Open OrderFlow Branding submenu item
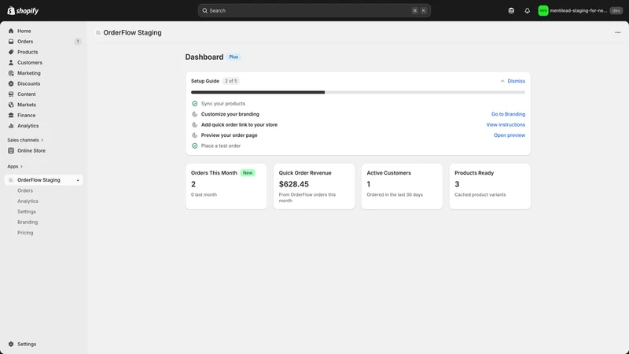This screenshot has height=354, width=629. (28, 222)
